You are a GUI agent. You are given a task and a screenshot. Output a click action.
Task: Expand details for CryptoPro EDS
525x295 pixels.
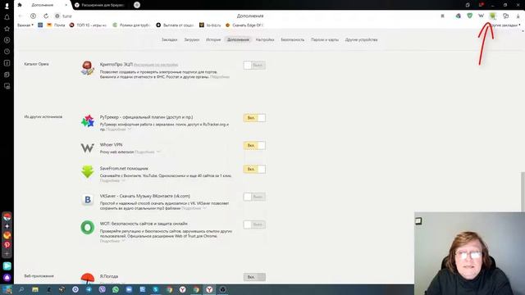220,77
